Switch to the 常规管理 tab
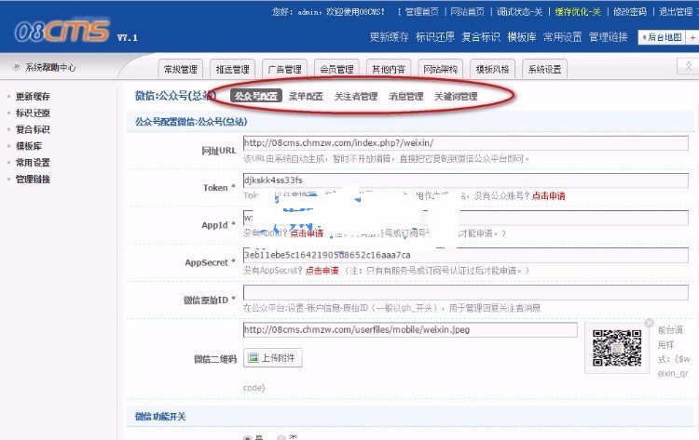This screenshot has width=699, height=440. 181,70
